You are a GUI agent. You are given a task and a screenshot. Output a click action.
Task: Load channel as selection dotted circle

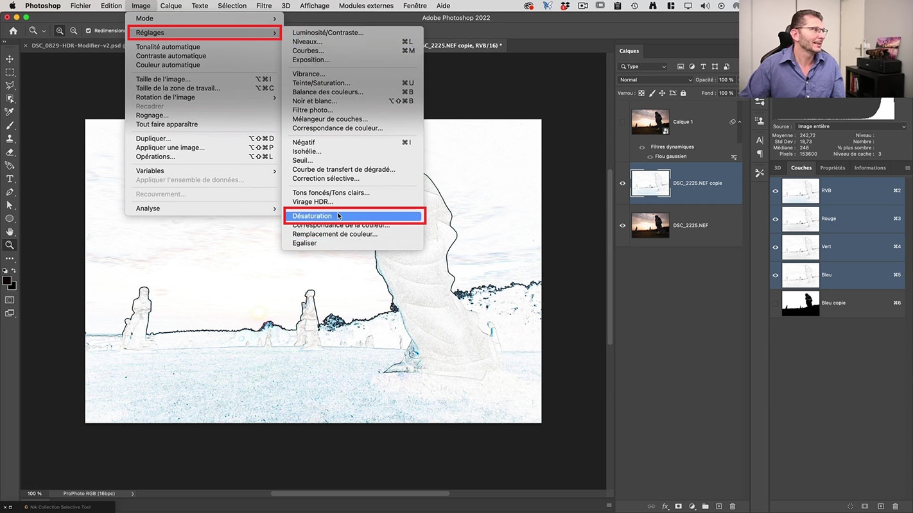pos(851,507)
